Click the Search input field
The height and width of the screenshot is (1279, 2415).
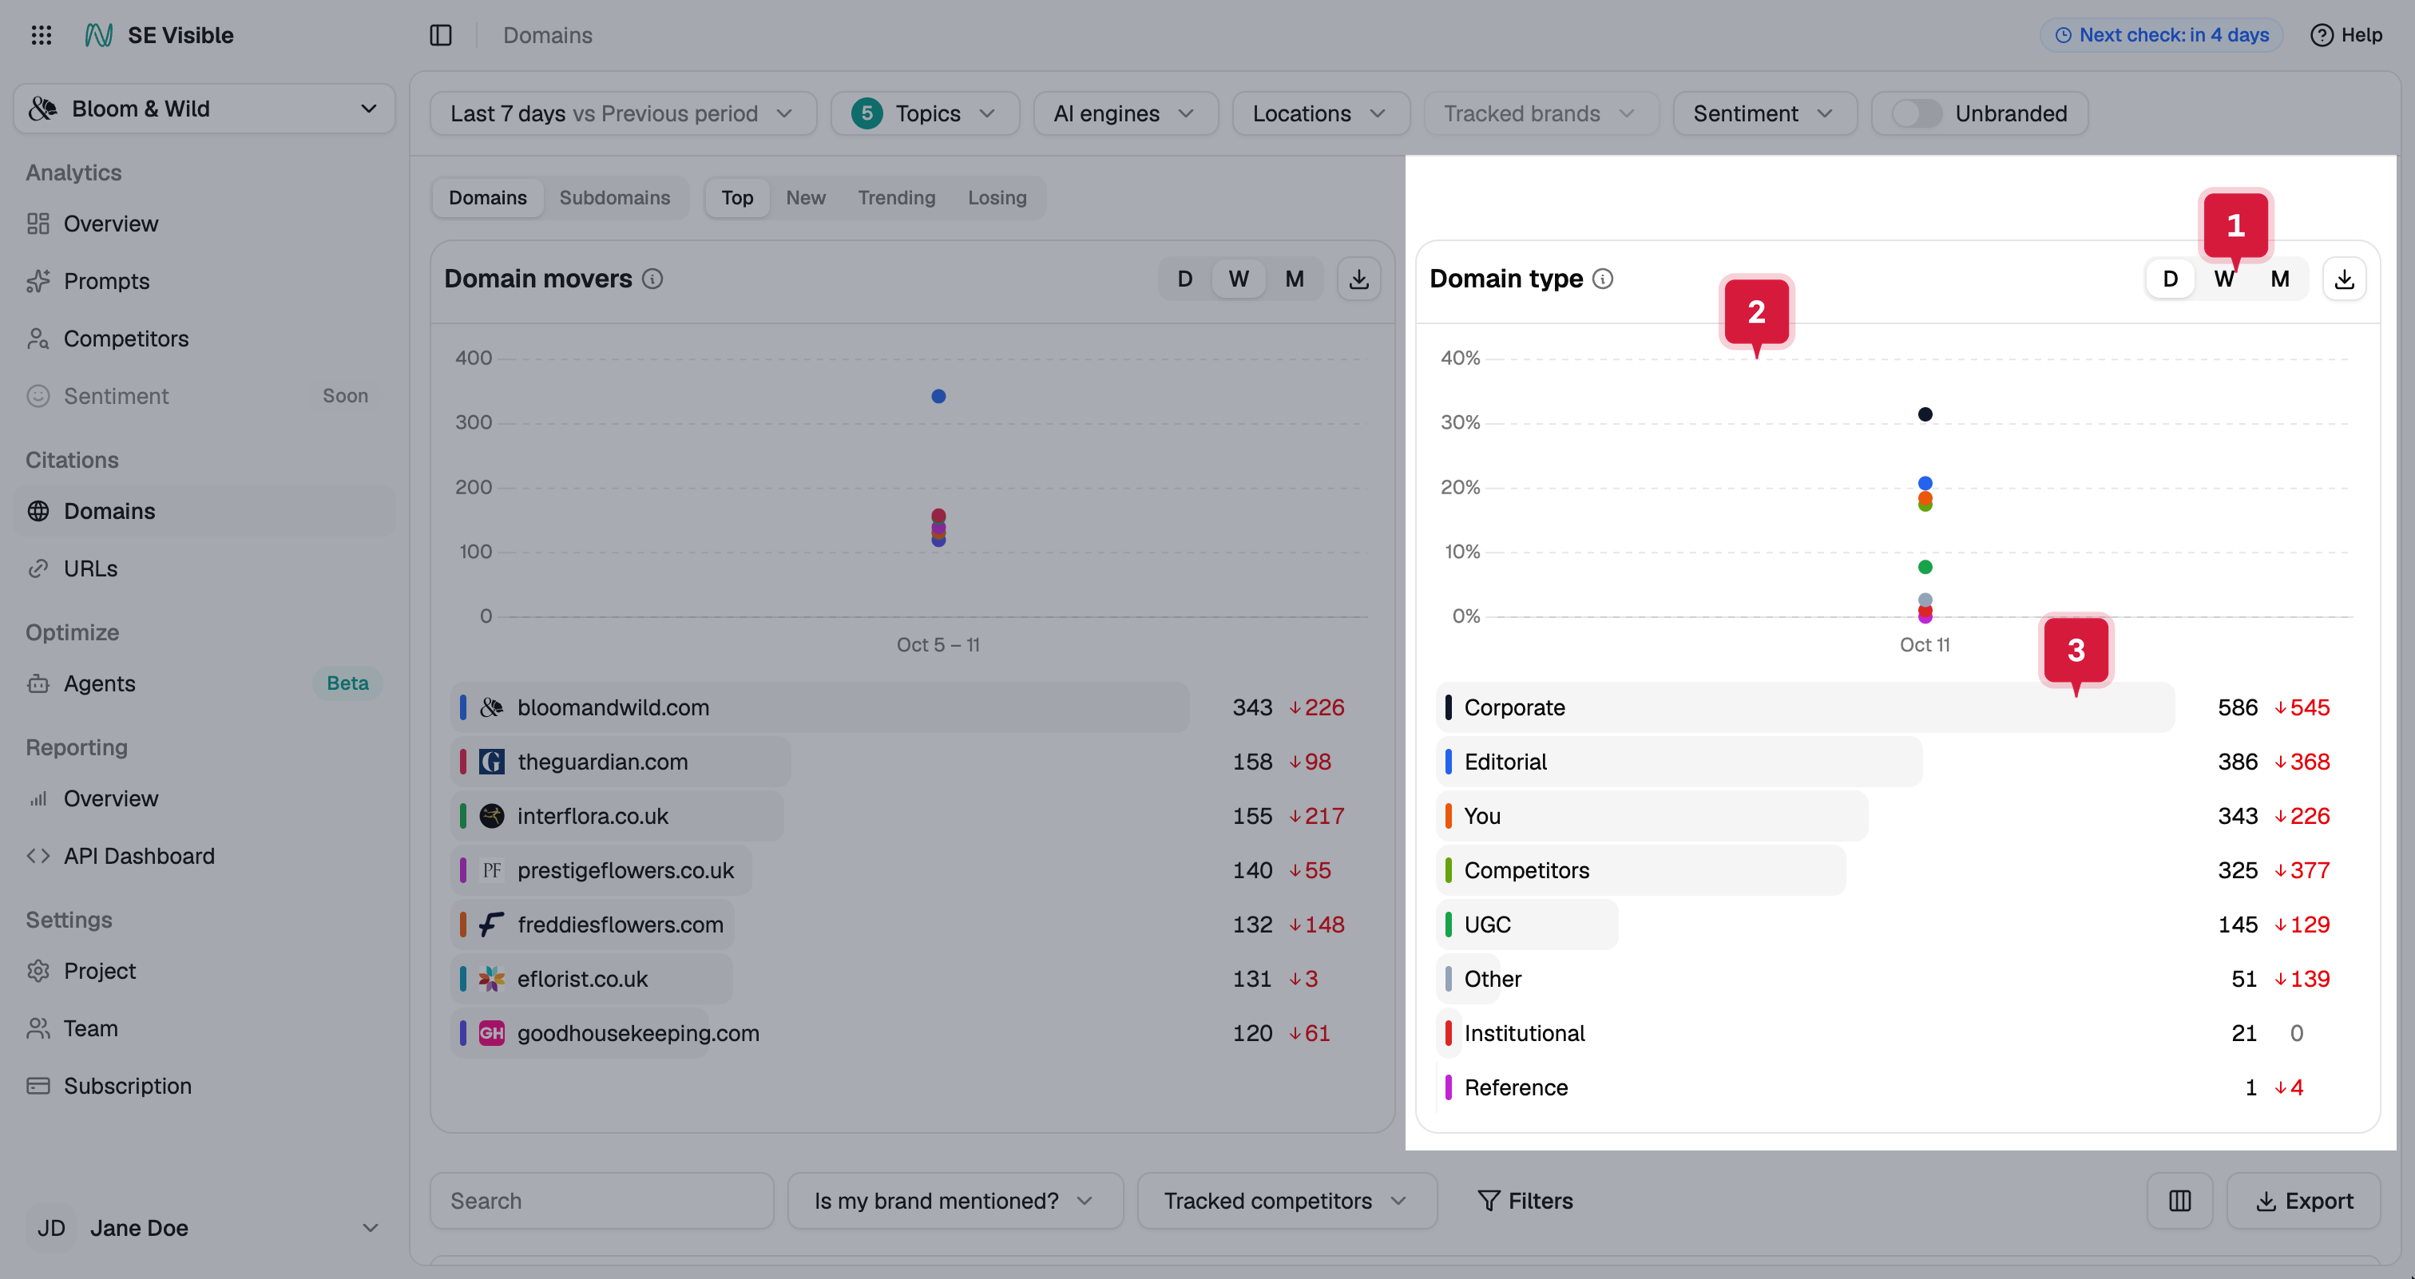point(602,1202)
